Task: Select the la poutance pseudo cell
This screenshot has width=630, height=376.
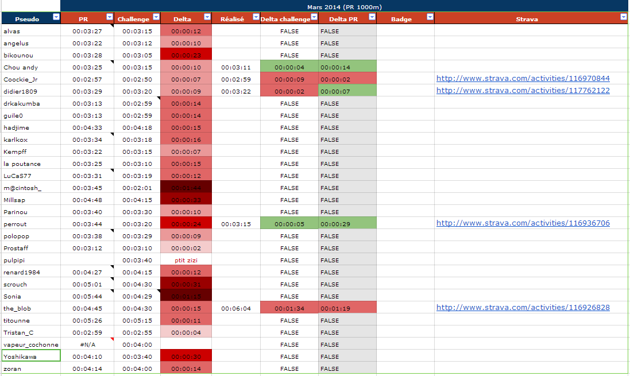Action: (31, 164)
